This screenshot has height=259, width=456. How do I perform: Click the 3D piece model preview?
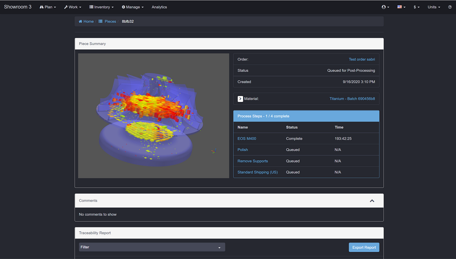click(147, 116)
